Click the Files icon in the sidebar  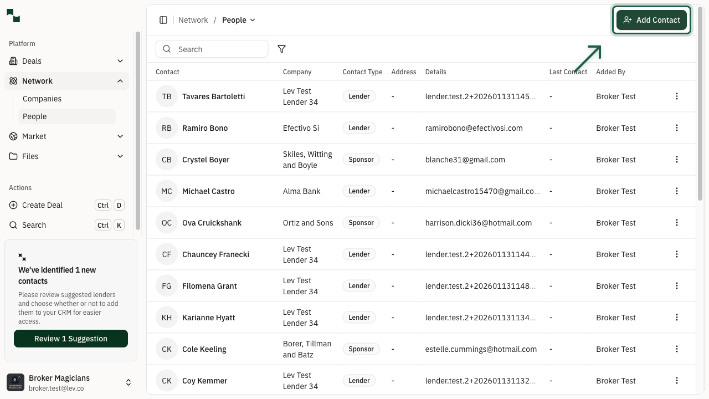click(x=12, y=156)
